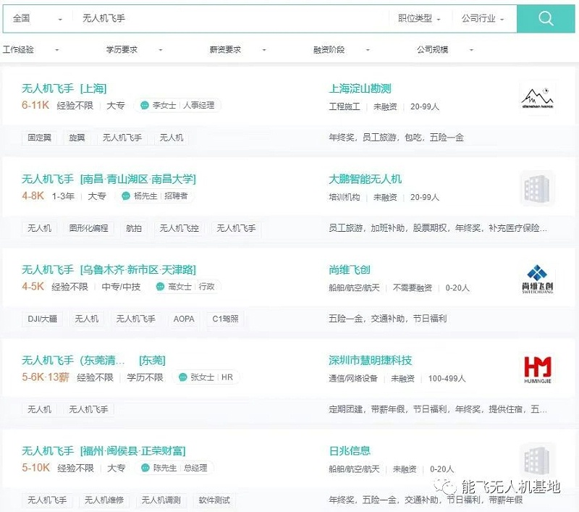This screenshot has width=579, height=512.
Task: Click company info 通信/网络设备
Action: point(353,378)
